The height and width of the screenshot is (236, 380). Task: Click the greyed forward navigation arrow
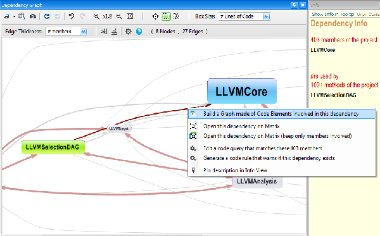(x=58, y=16)
